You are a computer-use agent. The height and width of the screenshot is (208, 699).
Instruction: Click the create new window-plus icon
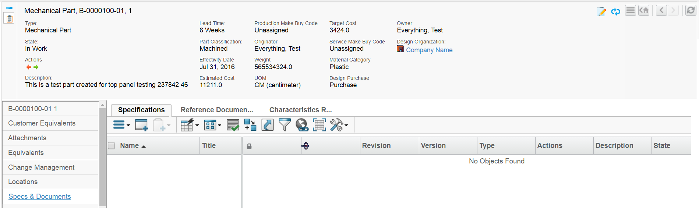pos(141,125)
